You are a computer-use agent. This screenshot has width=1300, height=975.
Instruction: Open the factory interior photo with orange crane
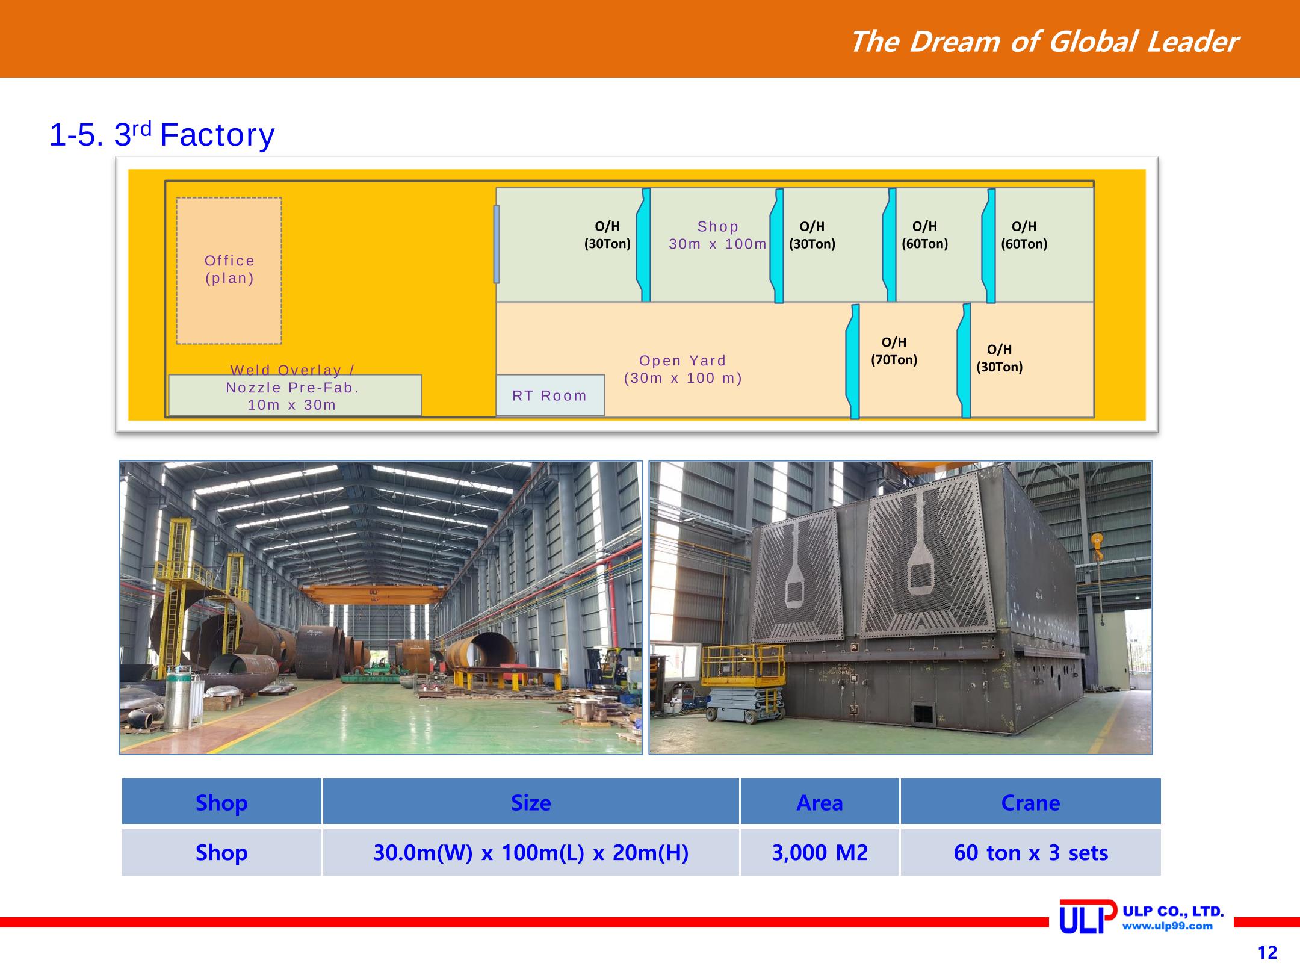381,607
